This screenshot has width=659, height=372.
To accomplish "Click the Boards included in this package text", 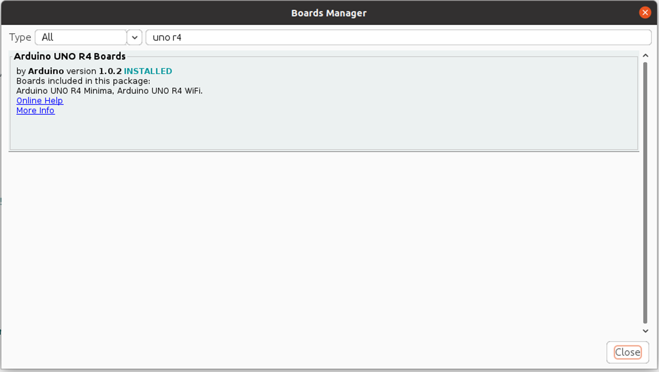I will 83,81.
